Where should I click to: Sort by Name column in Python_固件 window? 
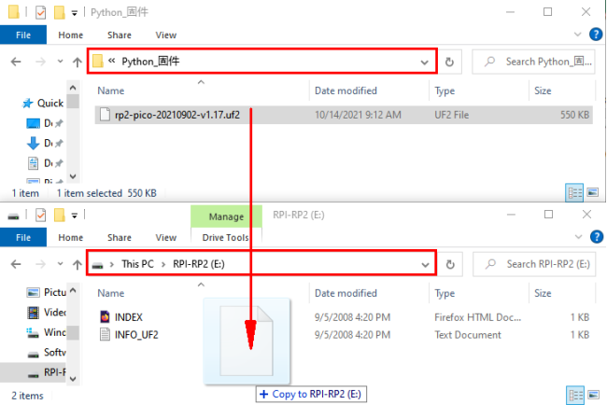pyautogui.click(x=111, y=91)
